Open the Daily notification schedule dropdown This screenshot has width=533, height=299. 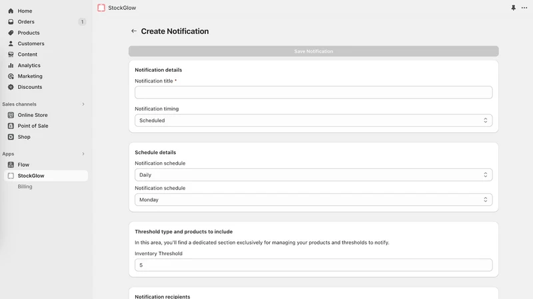(313, 175)
